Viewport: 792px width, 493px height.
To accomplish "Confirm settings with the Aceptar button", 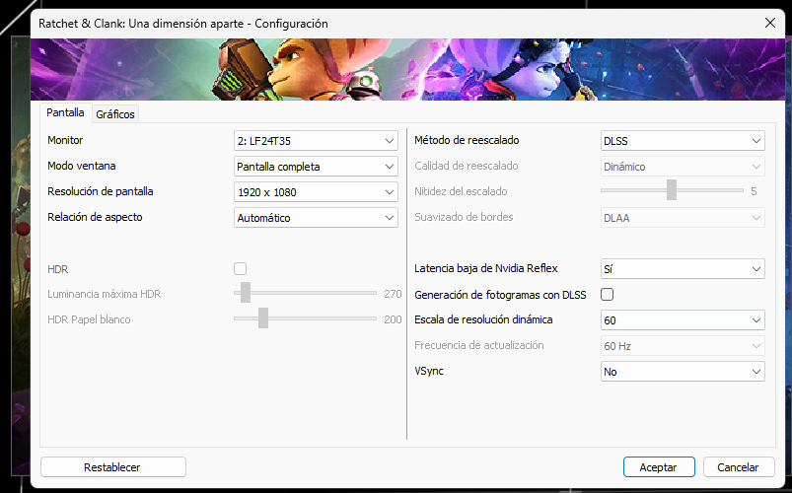I will coord(658,467).
